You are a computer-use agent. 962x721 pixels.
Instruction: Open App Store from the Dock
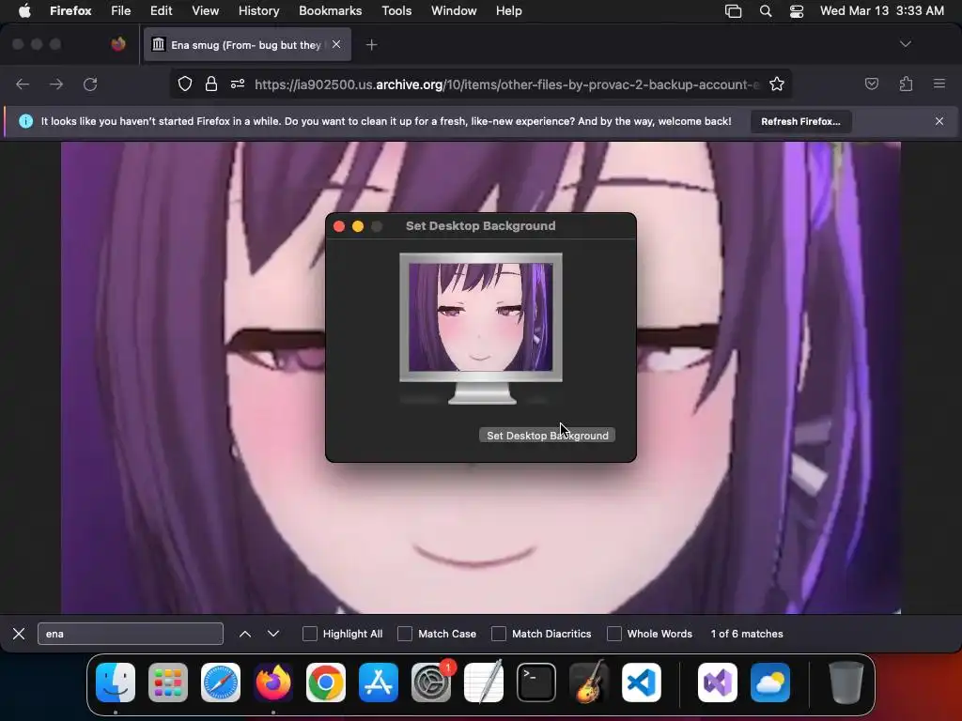(379, 683)
